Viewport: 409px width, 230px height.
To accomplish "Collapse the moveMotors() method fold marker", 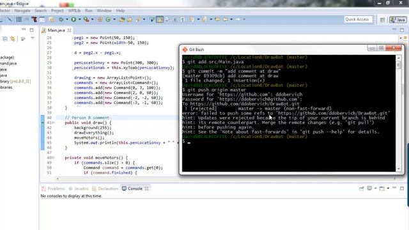I will tap(53, 158).
